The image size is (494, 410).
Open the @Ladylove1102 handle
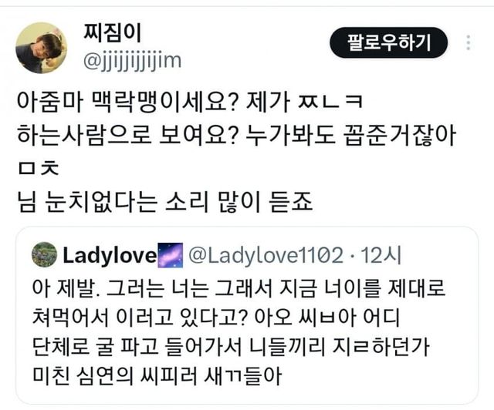coord(266,255)
